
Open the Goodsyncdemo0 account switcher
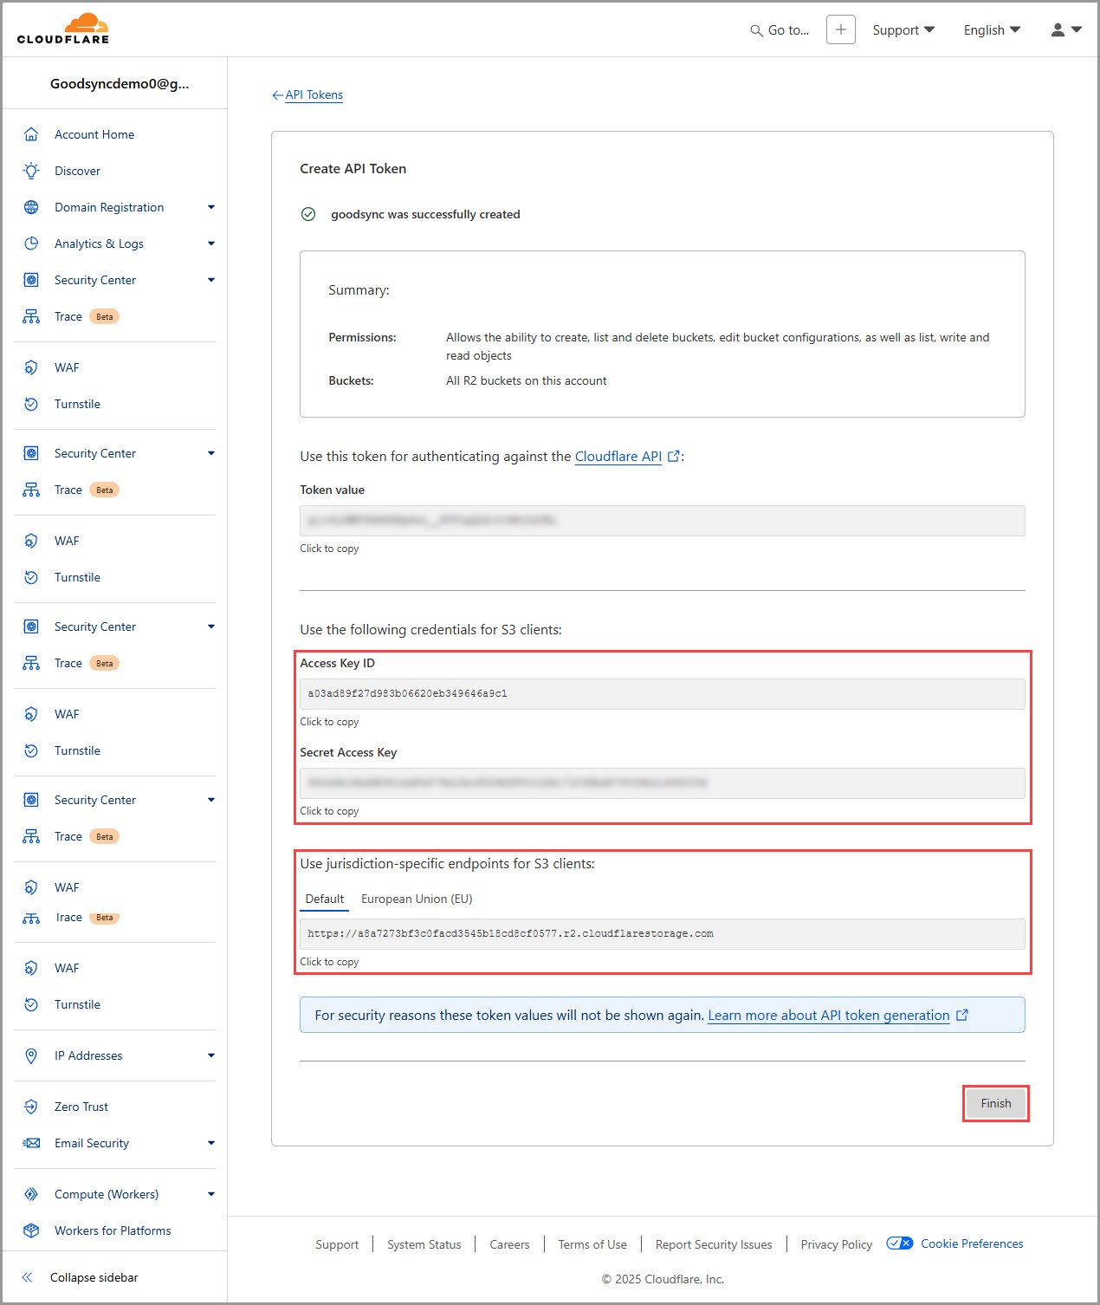120,84
